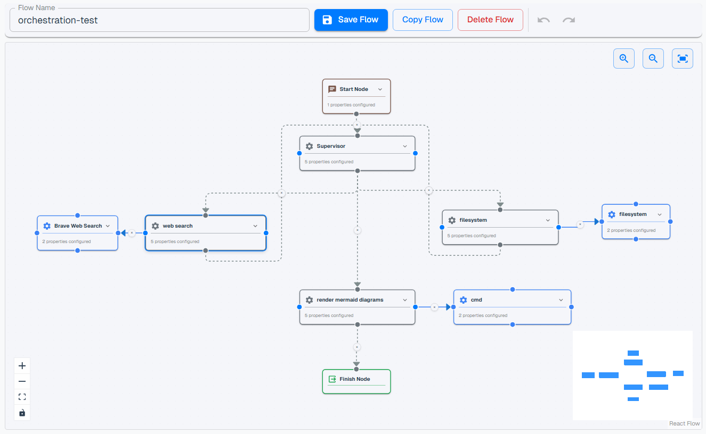The height and width of the screenshot is (434, 706).
Task: Save the flow with Save Flow button
Action: click(351, 20)
